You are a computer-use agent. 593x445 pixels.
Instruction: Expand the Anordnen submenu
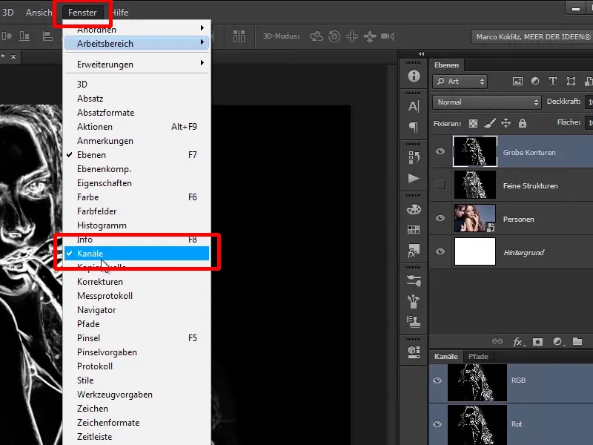[137, 29]
